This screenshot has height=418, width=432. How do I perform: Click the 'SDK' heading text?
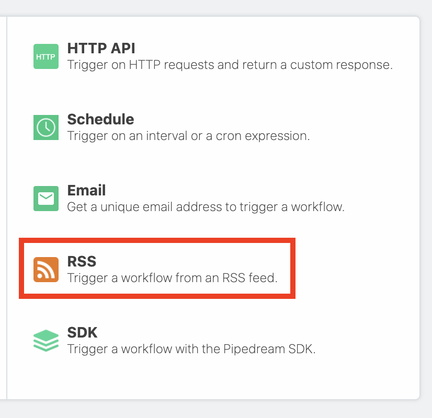(x=82, y=333)
